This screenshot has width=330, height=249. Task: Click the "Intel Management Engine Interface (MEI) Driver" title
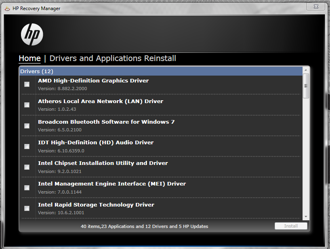[x=112, y=184]
